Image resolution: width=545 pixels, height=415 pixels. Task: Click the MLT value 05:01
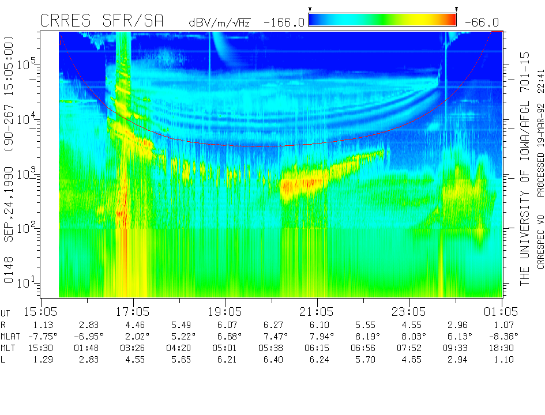coord(225,348)
